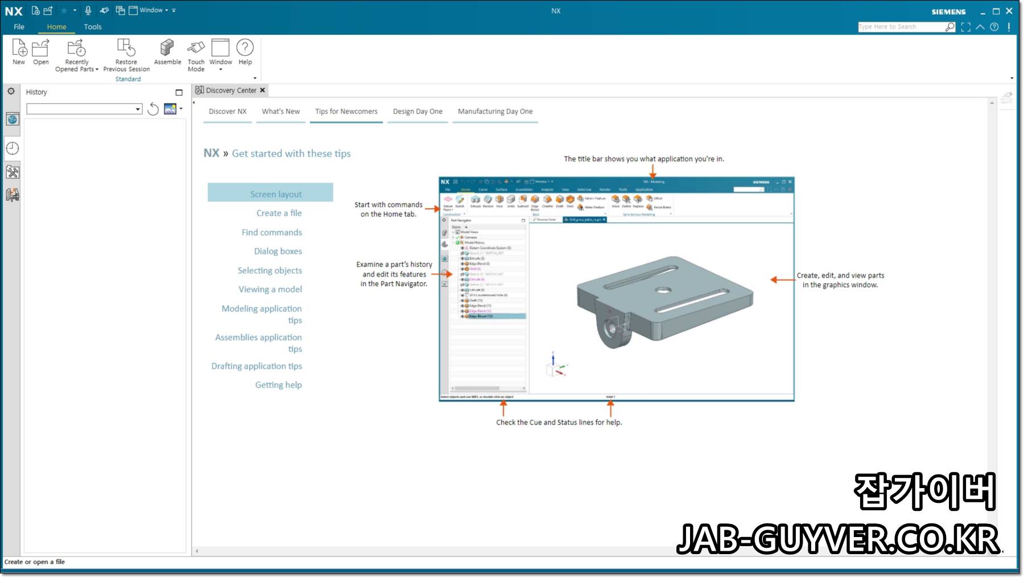Open Standard group options arrow
This screenshot has width=1024, height=578.
coord(255,78)
